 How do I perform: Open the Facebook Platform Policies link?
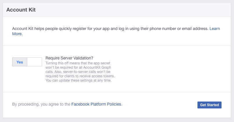pos(96,104)
